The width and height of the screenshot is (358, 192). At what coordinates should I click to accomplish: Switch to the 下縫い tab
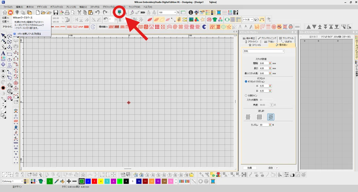[x=269, y=42]
